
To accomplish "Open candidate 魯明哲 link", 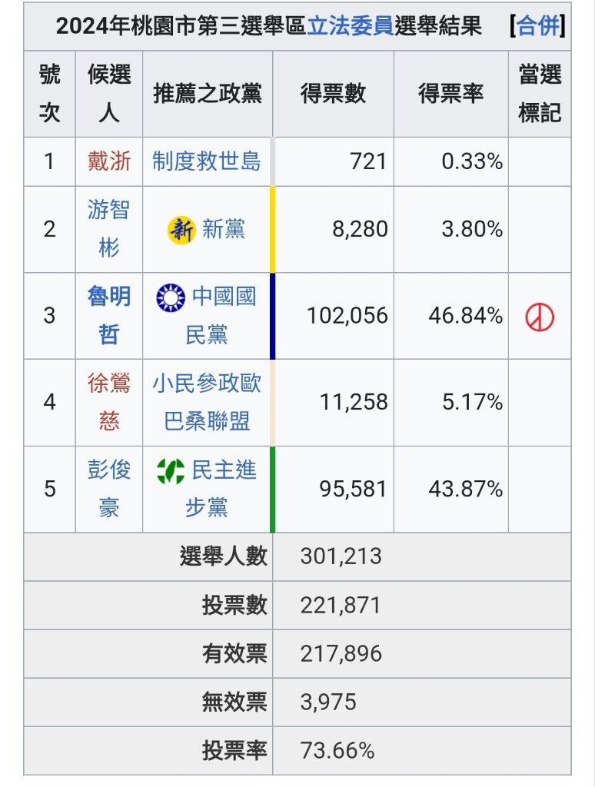I will pos(109,316).
